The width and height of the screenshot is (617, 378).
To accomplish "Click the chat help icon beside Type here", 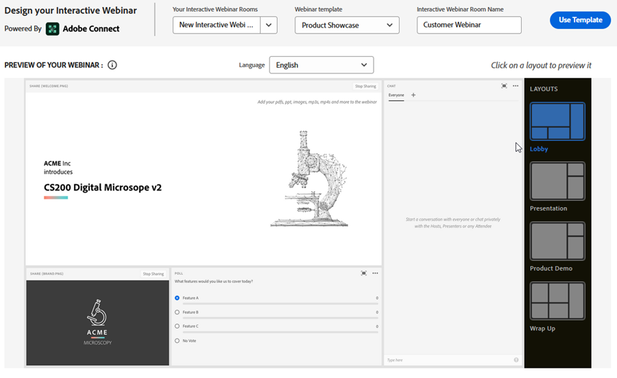I will tap(516, 360).
